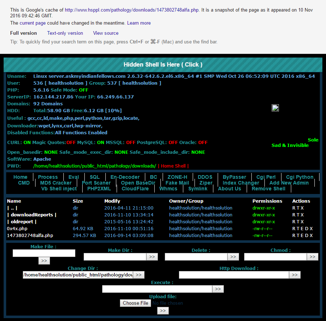Click the Choose File button
Screen dimensions: 326x321
tap(135, 303)
